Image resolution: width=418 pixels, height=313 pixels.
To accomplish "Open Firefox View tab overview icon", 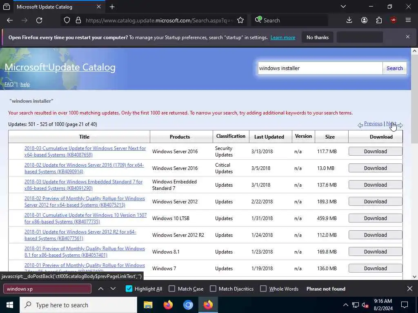I will tap(7, 7).
